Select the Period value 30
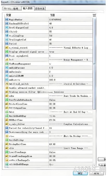The height and width of the screenshot is (176, 108). 50,44
